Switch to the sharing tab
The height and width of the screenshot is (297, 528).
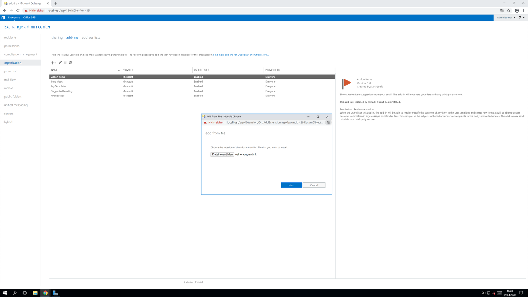point(57,37)
